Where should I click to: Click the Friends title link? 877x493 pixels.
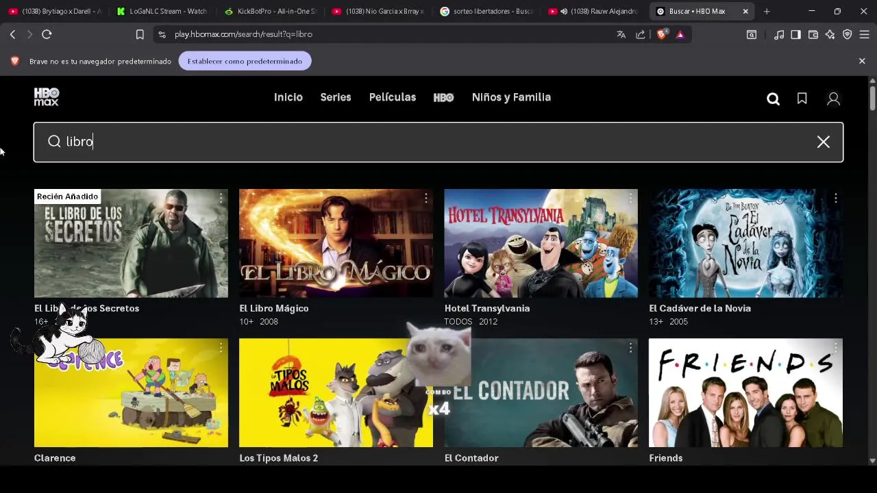(666, 458)
